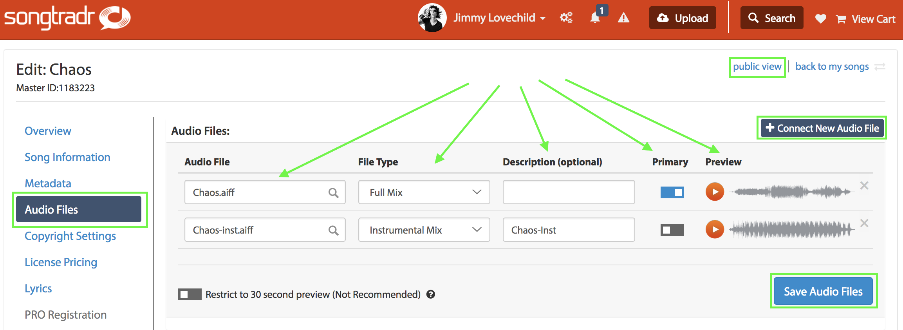Open the Lyrics section
This screenshot has height=330, width=903.
pos(38,288)
